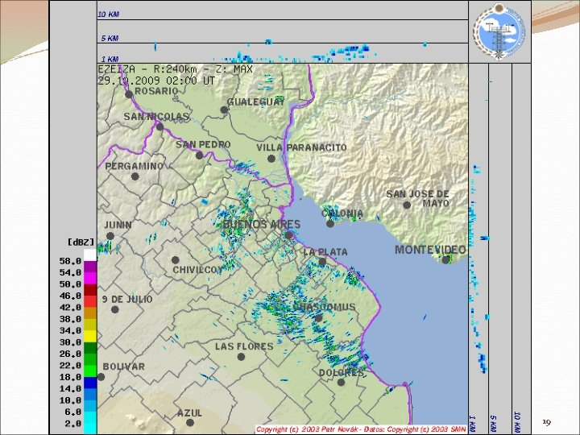The width and height of the screenshot is (580, 435).
Task: Click the Pergamino city marker
Action: tap(135, 176)
